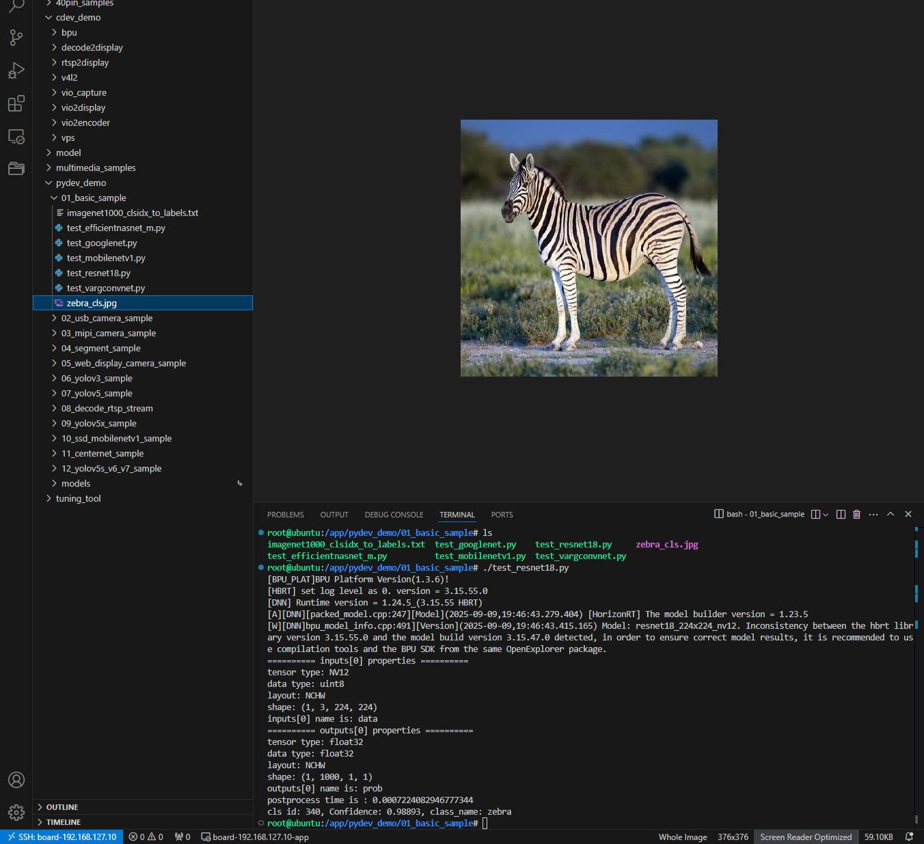Viewport: 924px width, 844px height.
Task: Collapse the 01_basic_sample folder
Action: click(x=53, y=198)
